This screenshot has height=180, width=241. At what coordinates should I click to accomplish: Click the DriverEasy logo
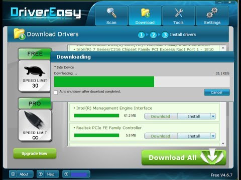46,12
